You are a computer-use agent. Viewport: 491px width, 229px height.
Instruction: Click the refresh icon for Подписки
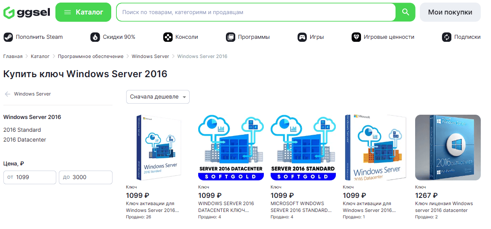coord(447,37)
